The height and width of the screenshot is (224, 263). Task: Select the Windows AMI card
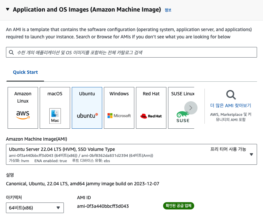[119, 108]
